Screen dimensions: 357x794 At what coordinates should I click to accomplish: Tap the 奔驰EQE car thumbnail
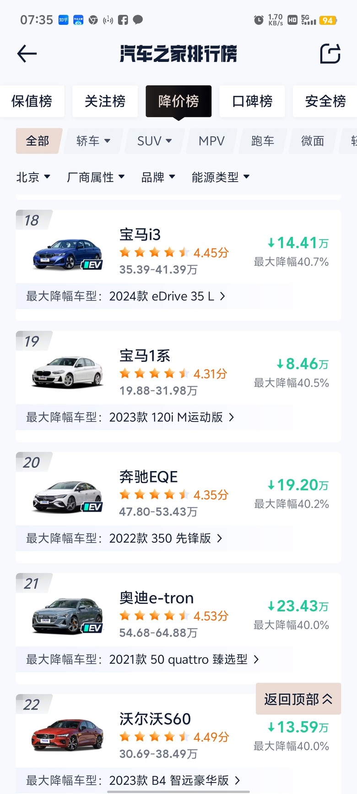(68, 496)
